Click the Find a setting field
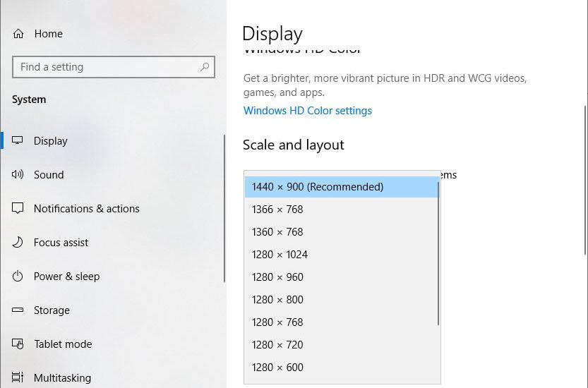Image resolution: width=588 pixels, height=388 pixels. (113, 67)
